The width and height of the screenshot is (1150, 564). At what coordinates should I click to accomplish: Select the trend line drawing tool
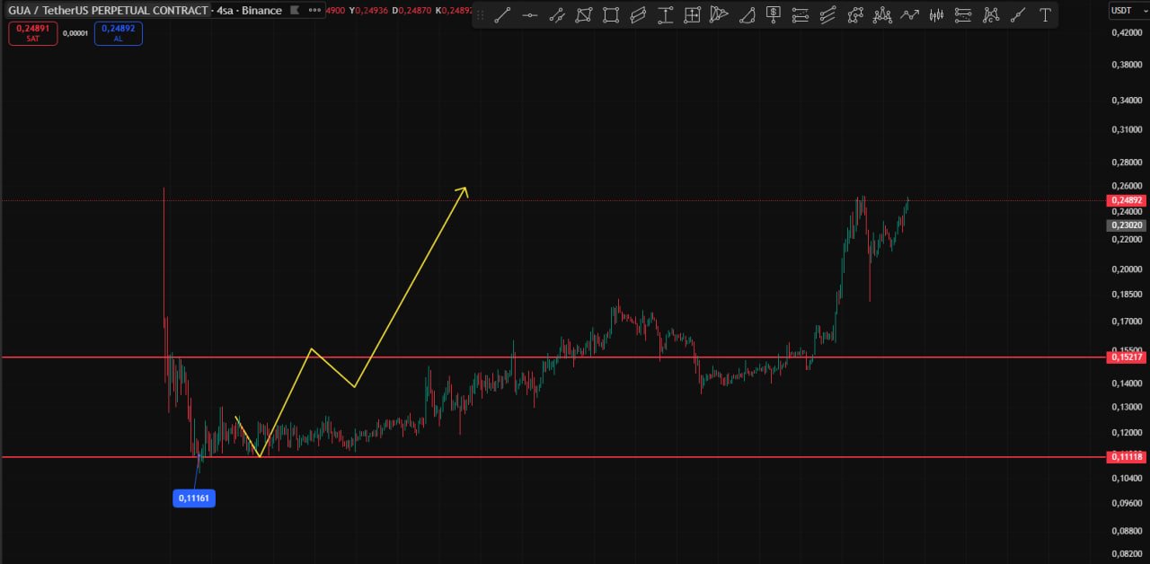click(x=502, y=14)
